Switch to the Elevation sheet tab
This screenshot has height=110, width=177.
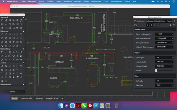39,99
